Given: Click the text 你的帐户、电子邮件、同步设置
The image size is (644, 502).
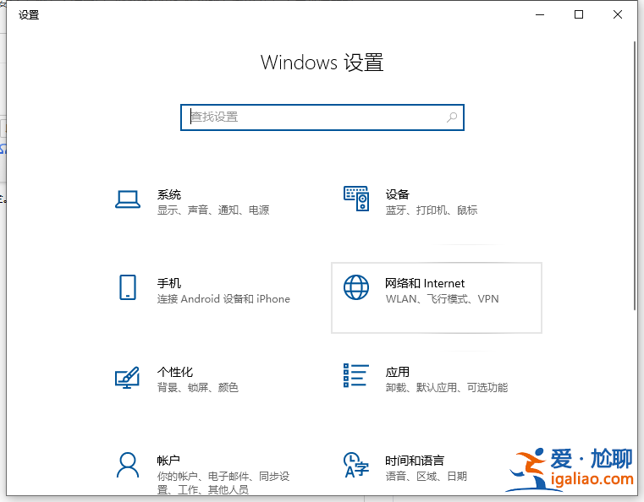Looking at the screenshot, I should click(x=223, y=483).
